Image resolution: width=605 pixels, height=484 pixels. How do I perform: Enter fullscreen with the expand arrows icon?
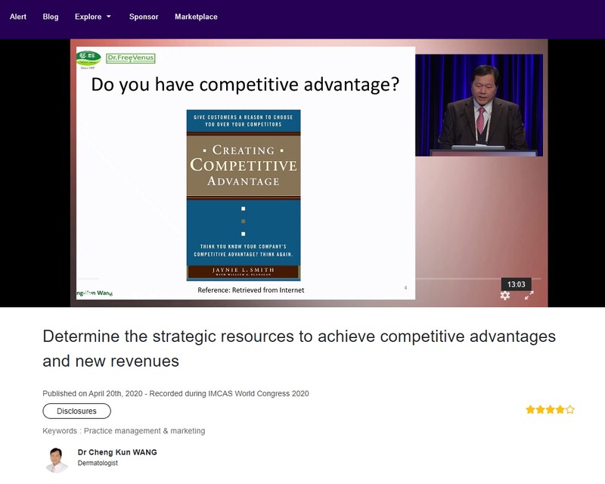(529, 295)
